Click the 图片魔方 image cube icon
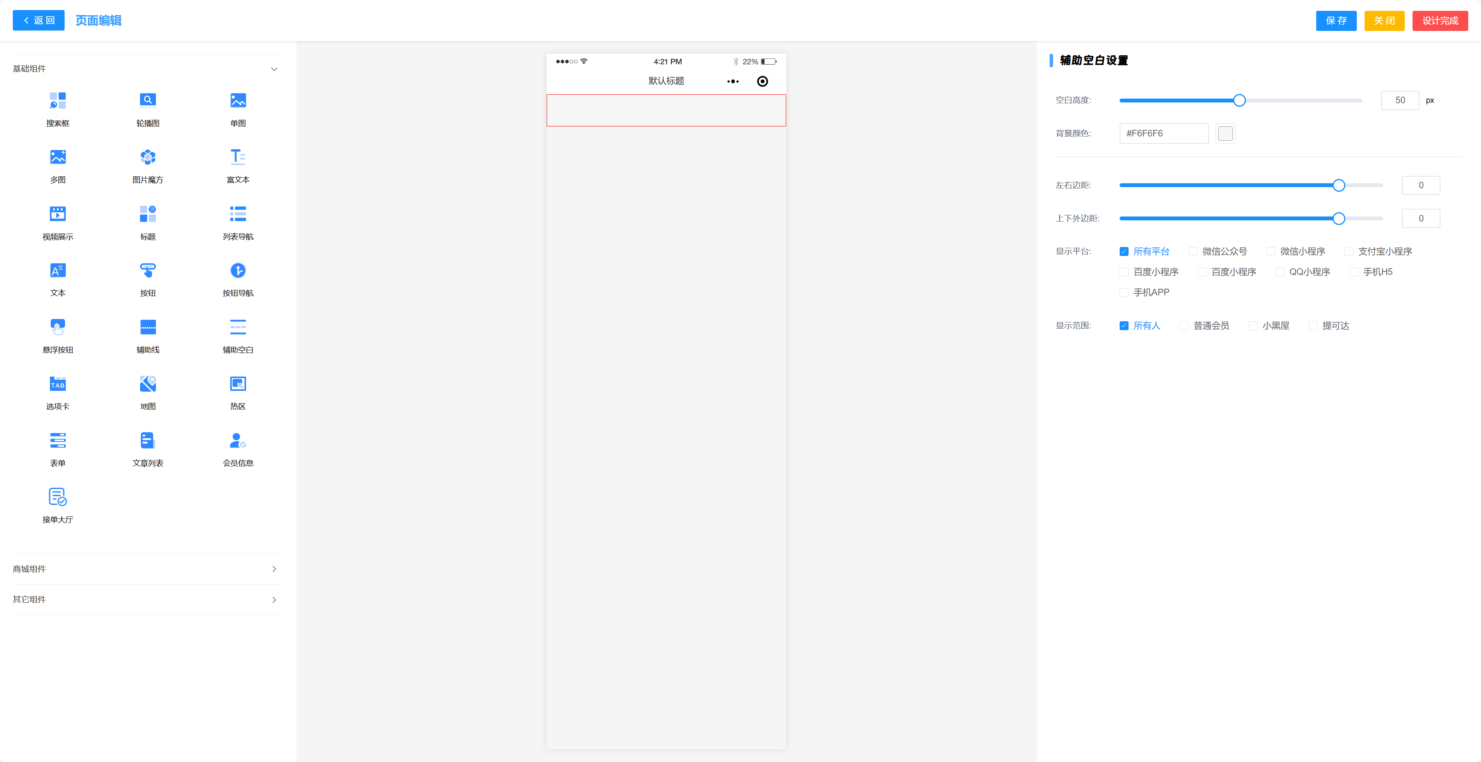The width and height of the screenshot is (1481, 762). (148, 157)
